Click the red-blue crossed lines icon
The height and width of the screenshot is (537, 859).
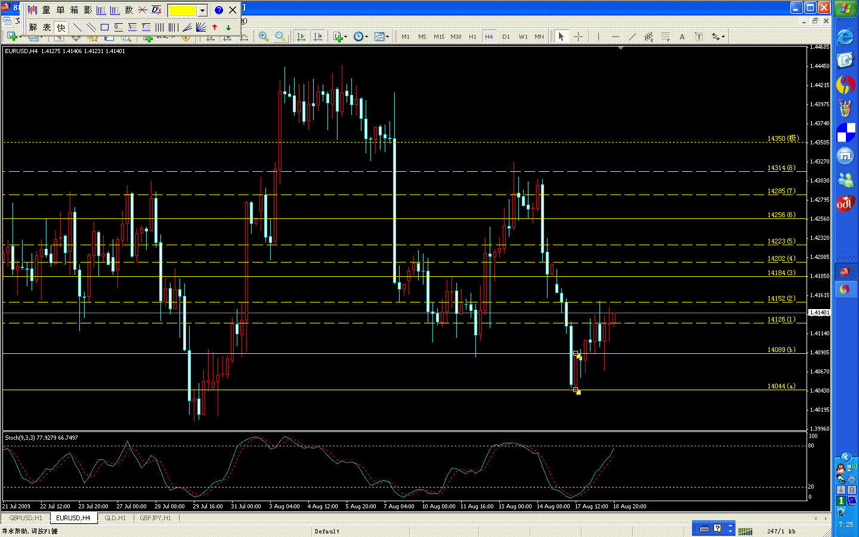(143, 10)
